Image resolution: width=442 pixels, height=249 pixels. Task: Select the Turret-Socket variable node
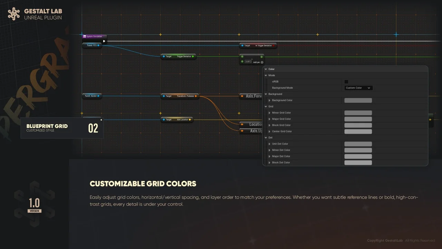click(92, 96)
